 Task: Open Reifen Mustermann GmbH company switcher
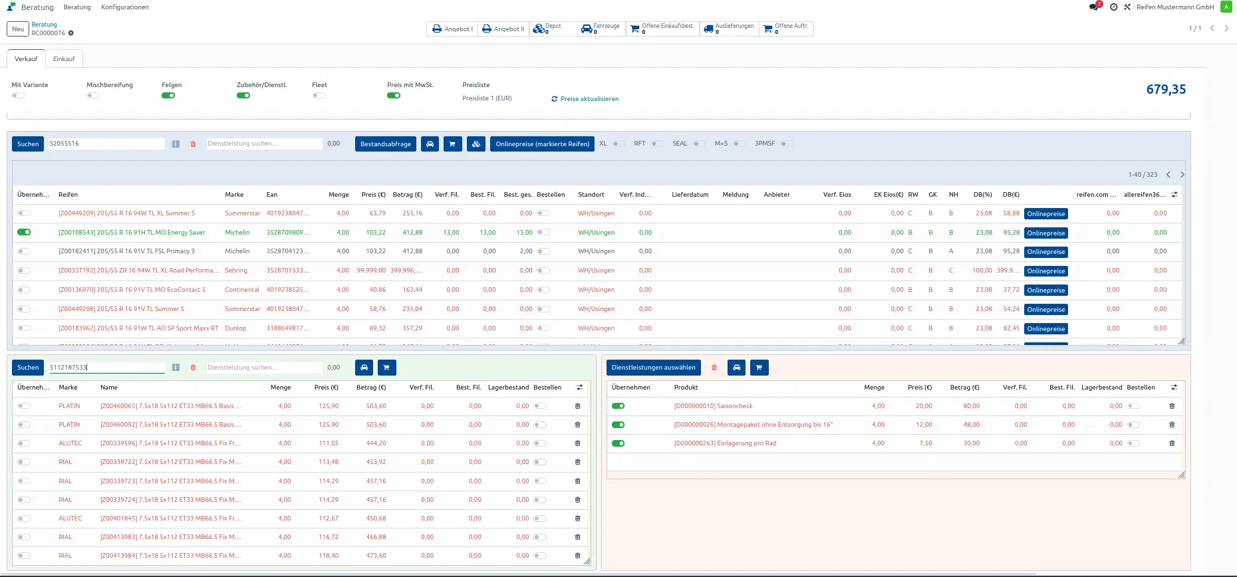pos(1174,7)
